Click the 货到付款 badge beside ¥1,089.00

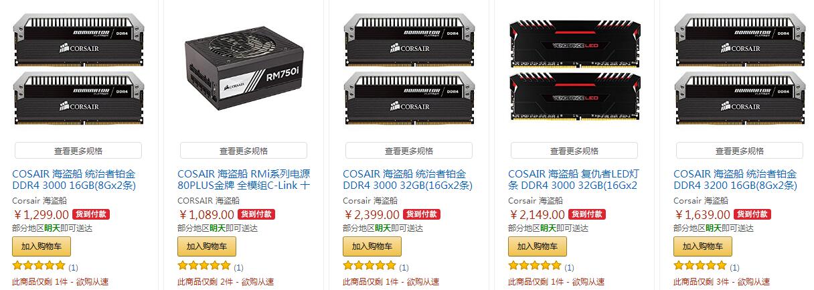[256, 214]
